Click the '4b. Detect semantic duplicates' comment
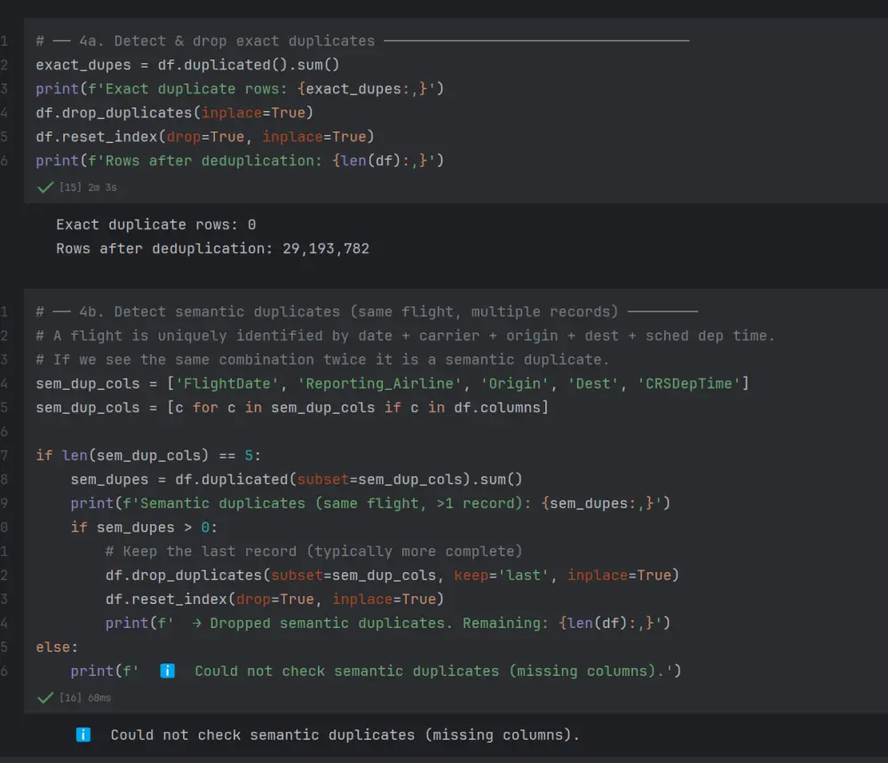 coord(367,312)
